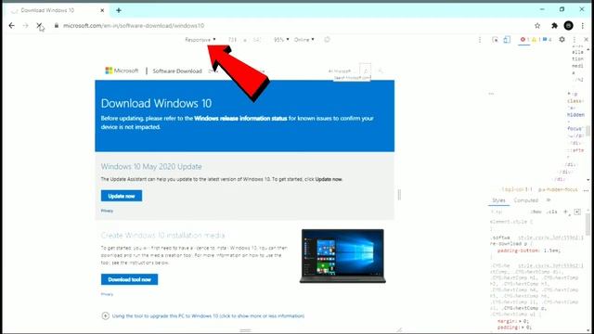Click the Windows 10 May 2020 Update heading
This screenshot has width=594, height=334.
click(x=151, y=166)
